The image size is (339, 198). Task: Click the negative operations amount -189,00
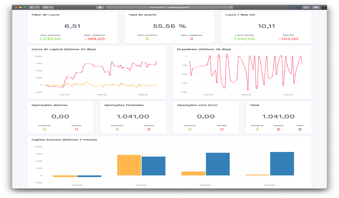click(94, 39)
